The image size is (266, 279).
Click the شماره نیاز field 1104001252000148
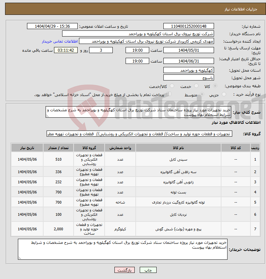pos(189,26)
